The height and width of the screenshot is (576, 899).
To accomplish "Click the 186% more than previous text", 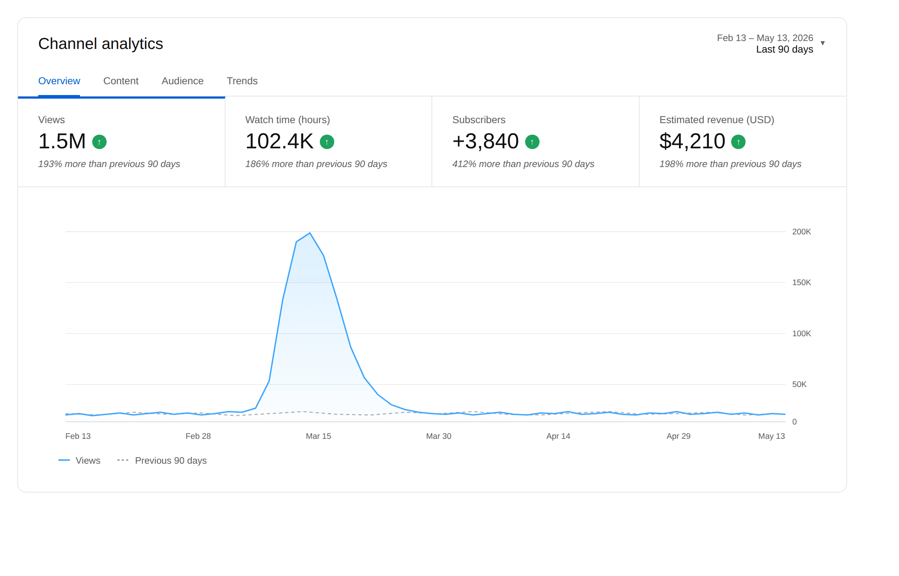I will pos(316,164).
